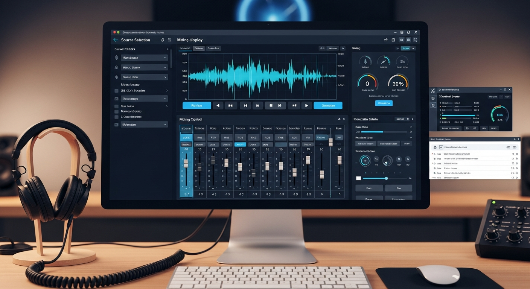Image resolution: width=530 pixels, height=289 pixels.
Task: Click the microphone icon in the sidebar
Action: [116, 58]
